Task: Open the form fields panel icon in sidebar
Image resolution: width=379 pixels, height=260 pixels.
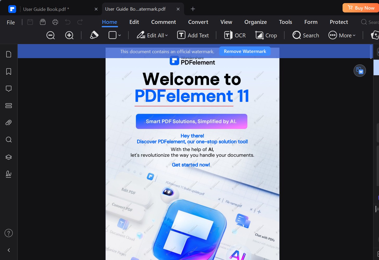Action: pos(9,106)
